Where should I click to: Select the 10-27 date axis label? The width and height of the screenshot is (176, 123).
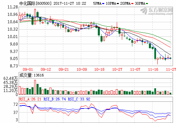tap(117, 69)
